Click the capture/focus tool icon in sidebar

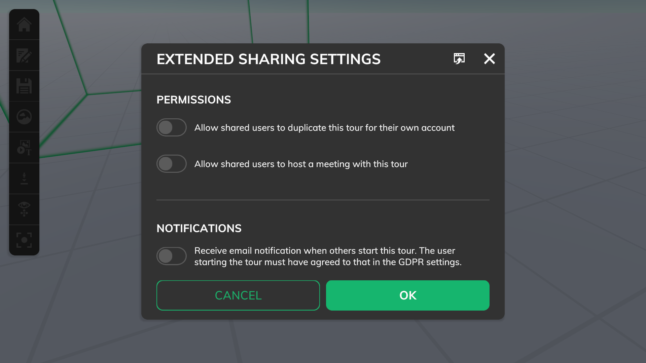point(24,240)
